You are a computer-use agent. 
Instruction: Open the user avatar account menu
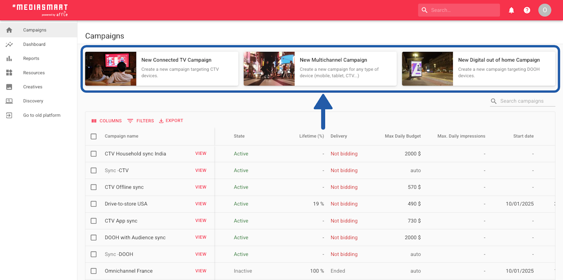(x=545, y=10)
